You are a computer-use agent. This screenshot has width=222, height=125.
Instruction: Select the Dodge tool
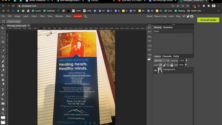3,84
